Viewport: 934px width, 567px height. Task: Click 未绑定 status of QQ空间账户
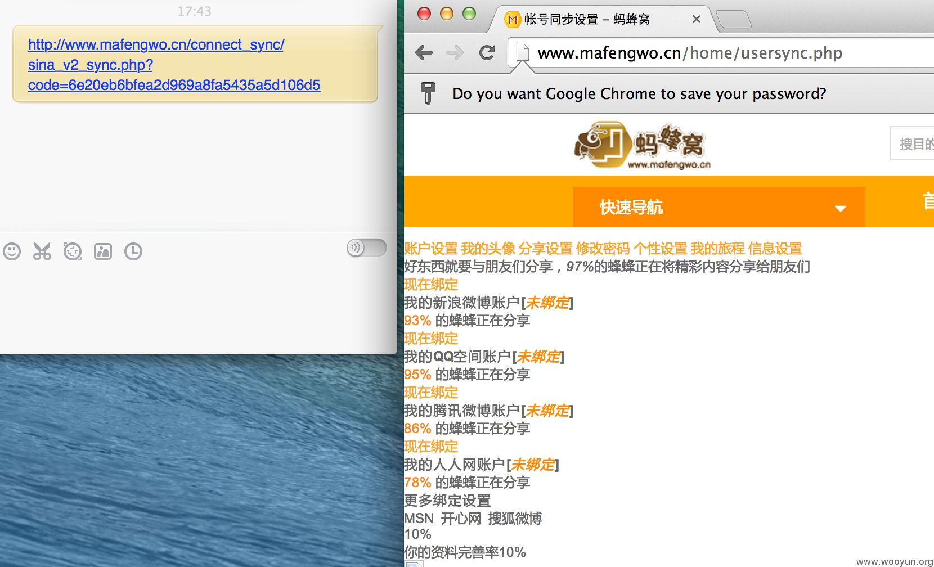538,357
